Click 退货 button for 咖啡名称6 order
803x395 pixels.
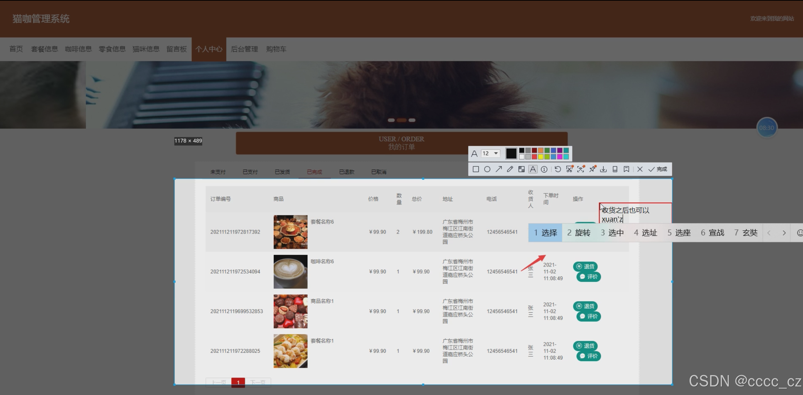585,267
